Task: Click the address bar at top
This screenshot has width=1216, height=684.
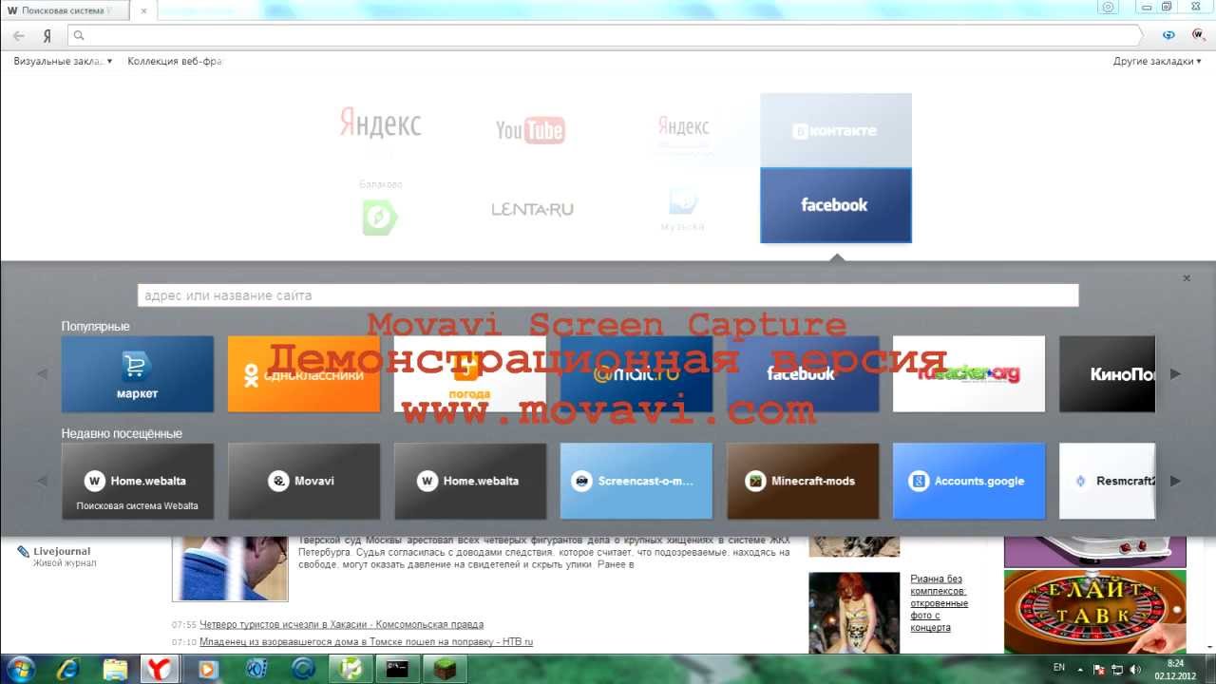Action: coord(605,35)
